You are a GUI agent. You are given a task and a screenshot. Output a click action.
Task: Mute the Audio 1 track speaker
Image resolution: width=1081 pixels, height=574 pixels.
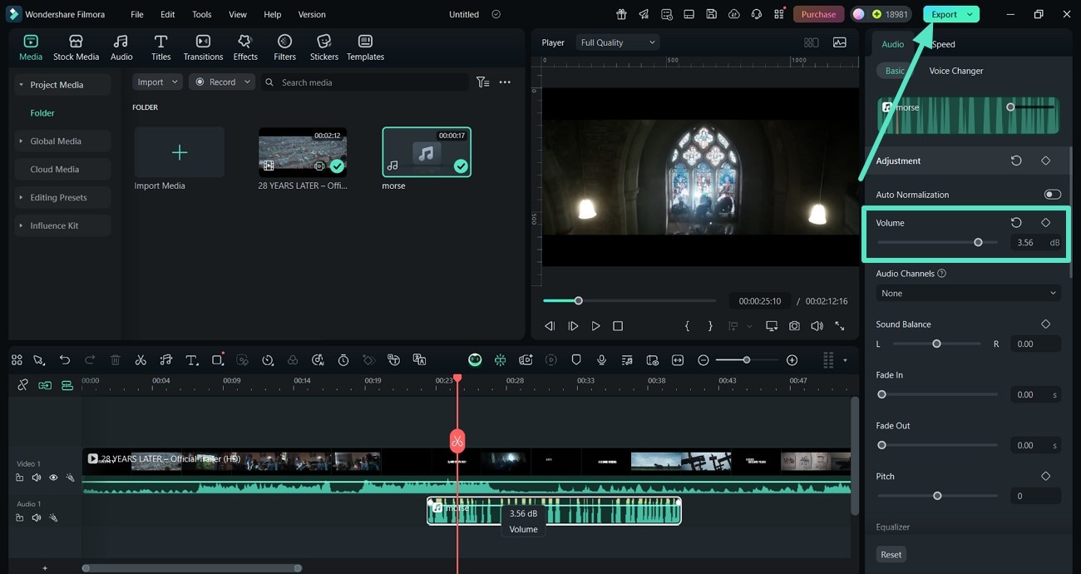[37, 517]
